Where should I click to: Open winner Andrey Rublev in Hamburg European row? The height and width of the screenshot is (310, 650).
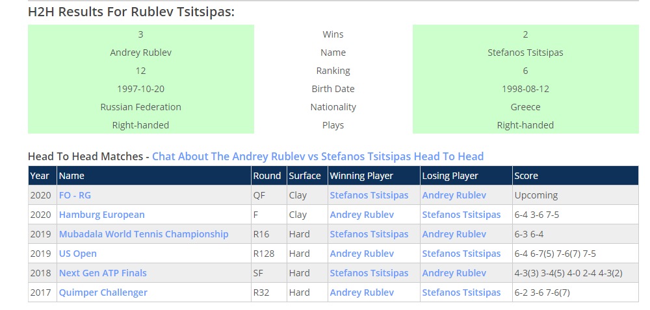(362, 215)
